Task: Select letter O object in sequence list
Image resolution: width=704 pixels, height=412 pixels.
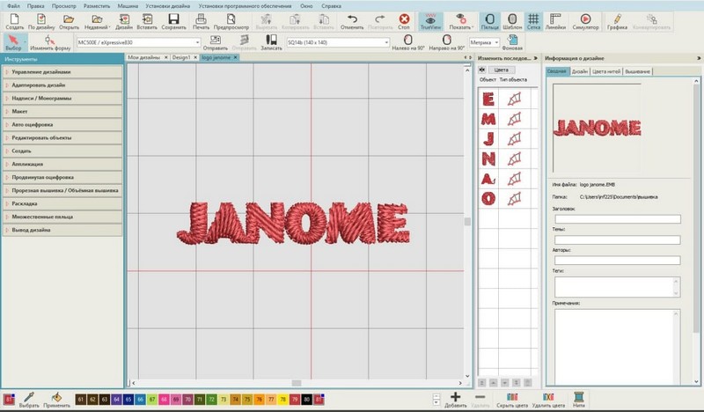Action: (488, 198)
